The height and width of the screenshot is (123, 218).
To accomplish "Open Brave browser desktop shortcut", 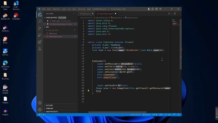I will 5,40.
